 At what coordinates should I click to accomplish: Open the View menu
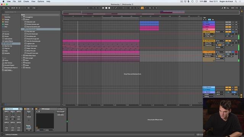point(33,2)
